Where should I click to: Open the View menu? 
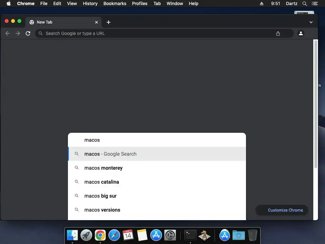click(72, 3)
